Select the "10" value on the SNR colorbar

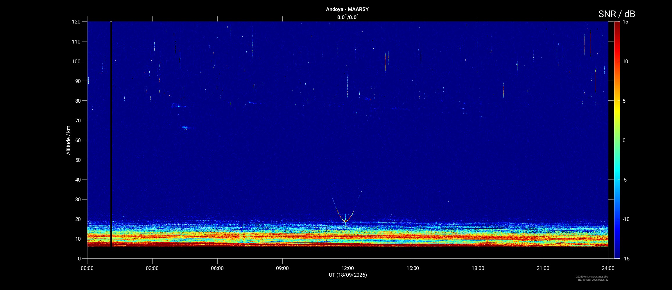point(625,61)
